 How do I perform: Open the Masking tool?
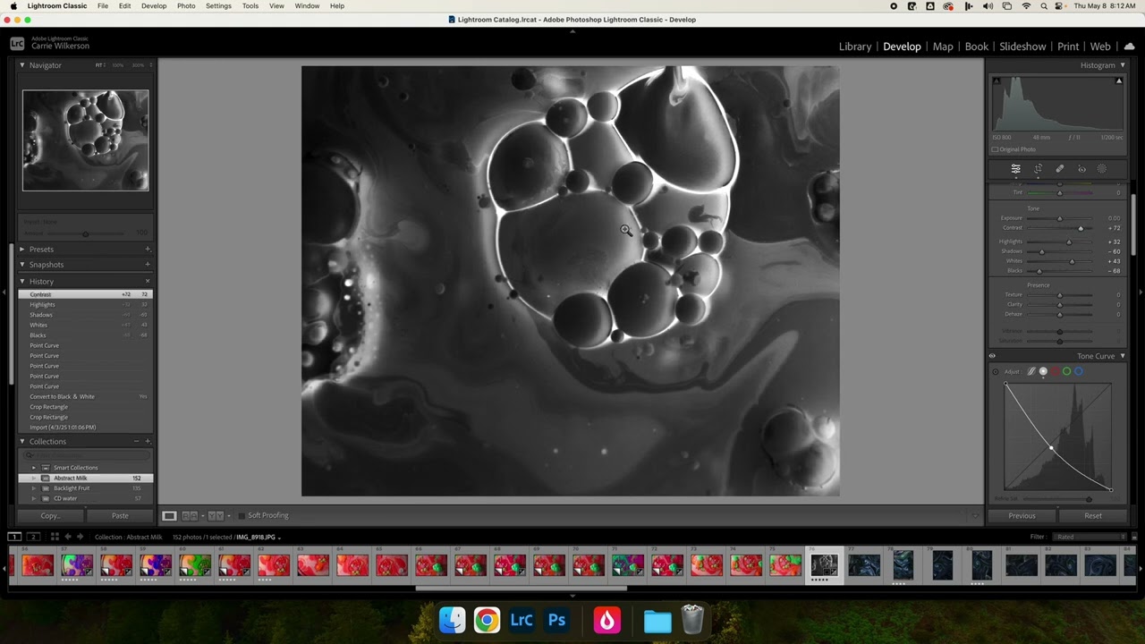[x=1102, y=169]
